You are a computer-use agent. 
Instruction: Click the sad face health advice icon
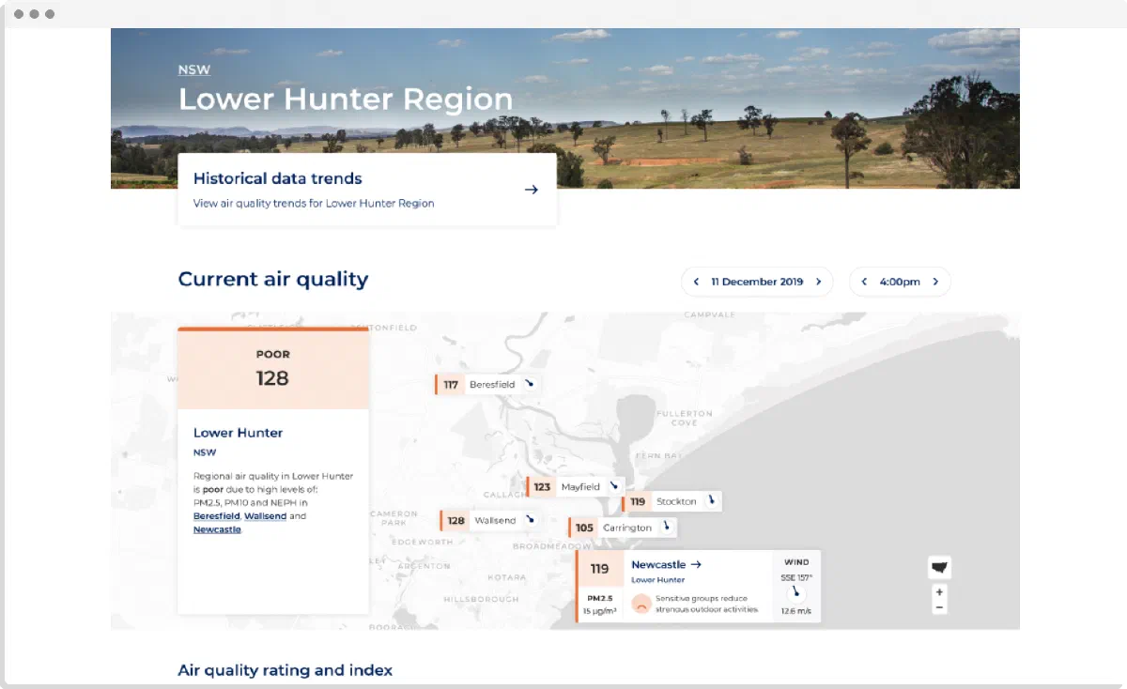[x=641, y=604]
